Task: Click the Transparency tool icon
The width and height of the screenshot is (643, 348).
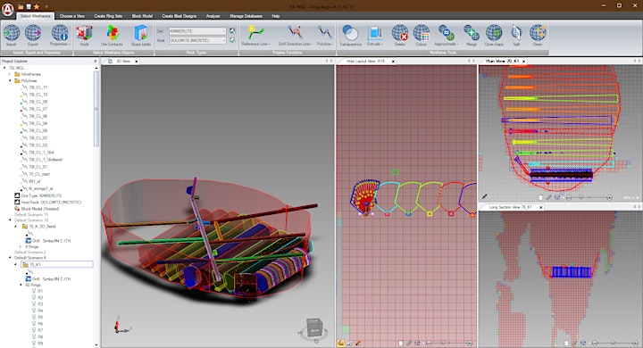Action: (350, 33)
